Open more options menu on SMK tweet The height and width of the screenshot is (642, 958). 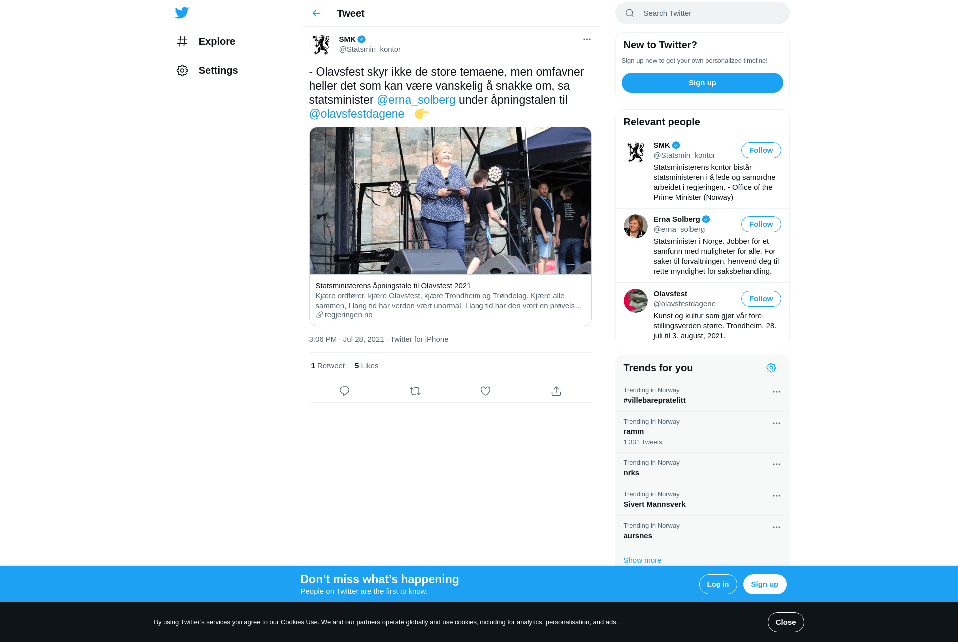tap(587, 39)
